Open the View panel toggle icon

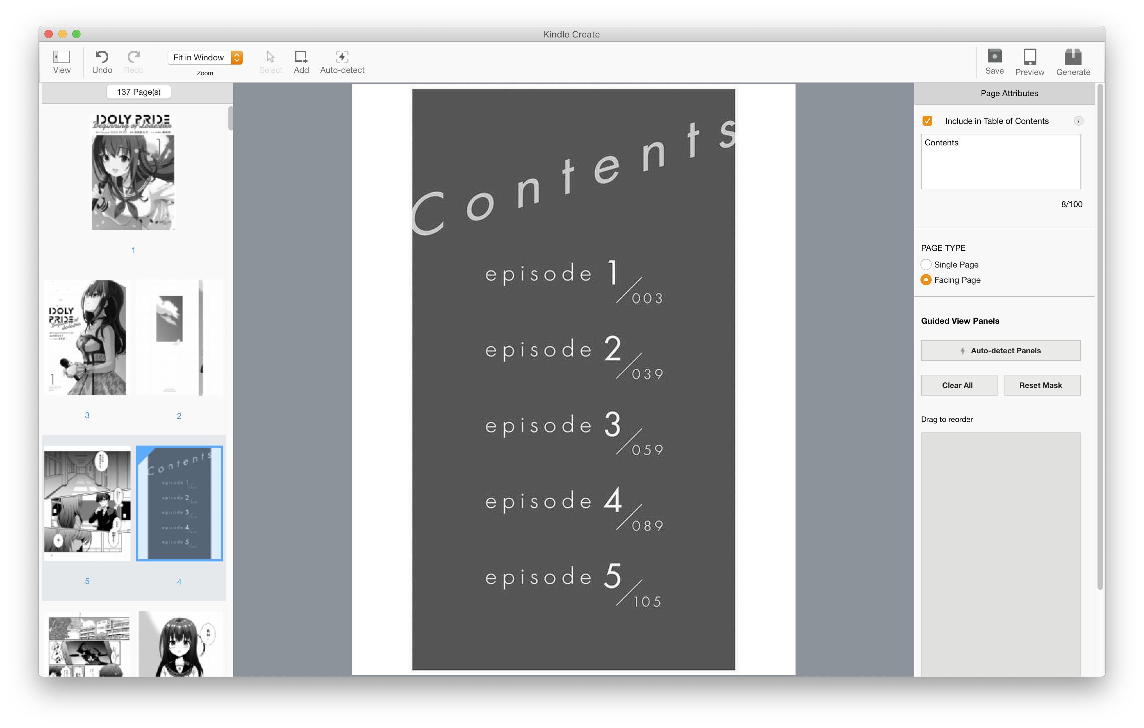(62, 57)
